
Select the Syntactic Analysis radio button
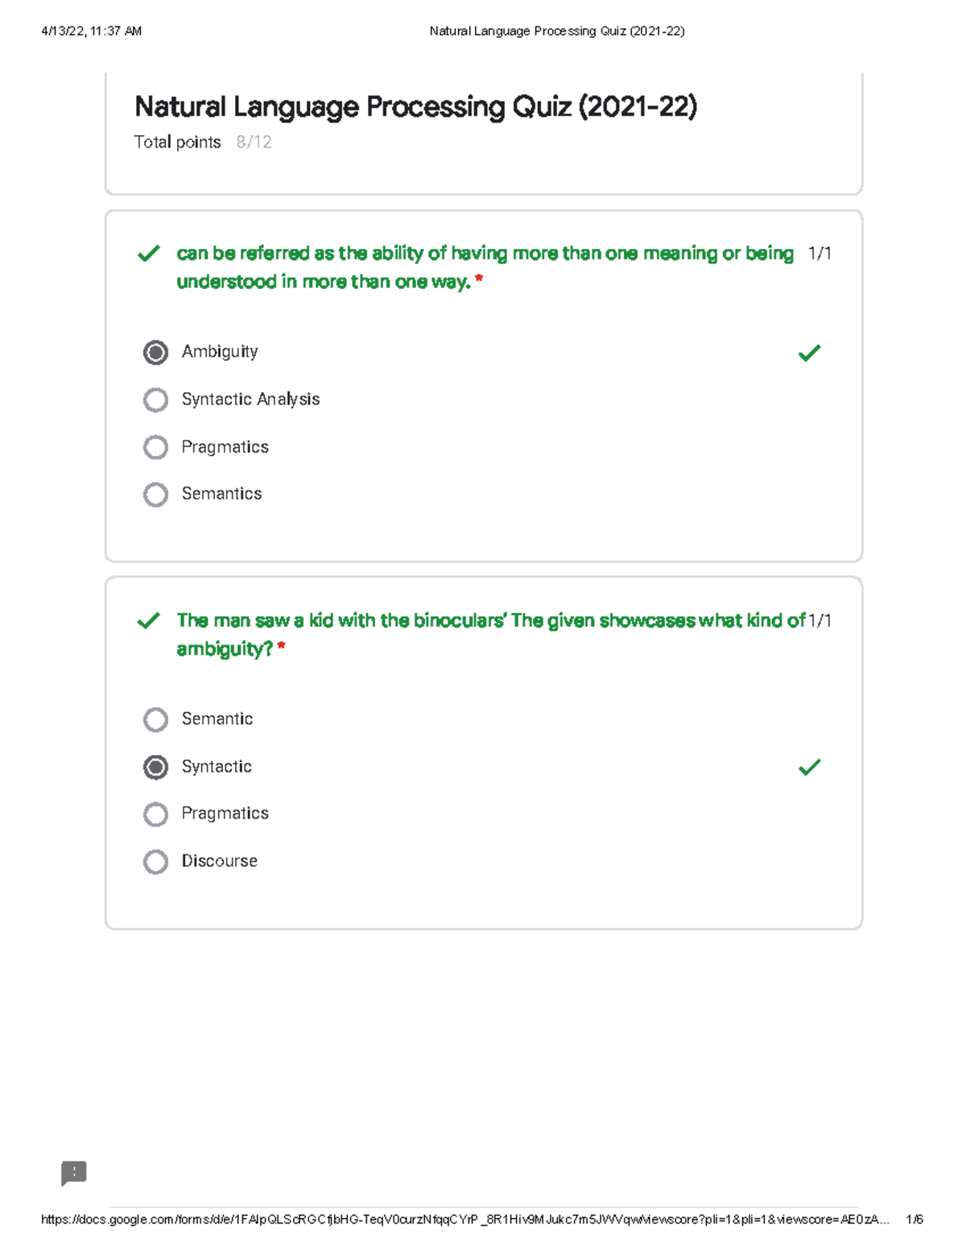[x=155, y=400]
